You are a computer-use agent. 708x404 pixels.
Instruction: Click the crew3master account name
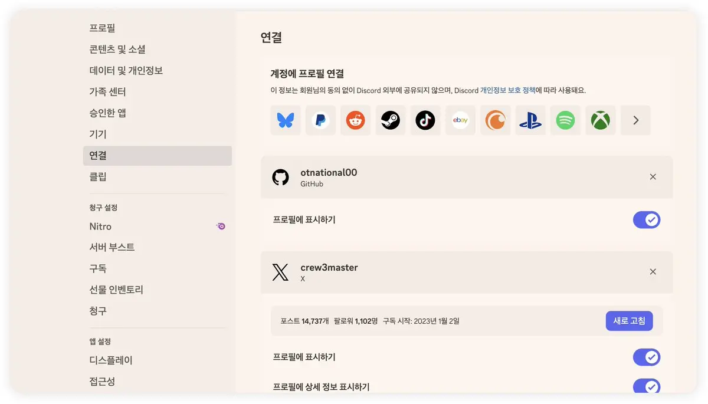coord(329,267)
